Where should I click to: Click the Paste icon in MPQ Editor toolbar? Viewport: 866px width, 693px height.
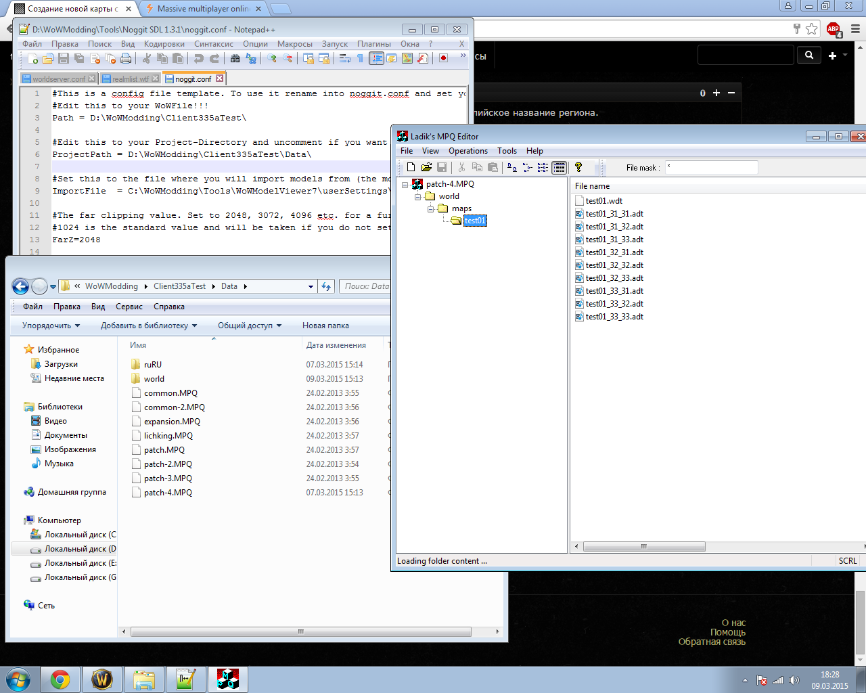493,167
